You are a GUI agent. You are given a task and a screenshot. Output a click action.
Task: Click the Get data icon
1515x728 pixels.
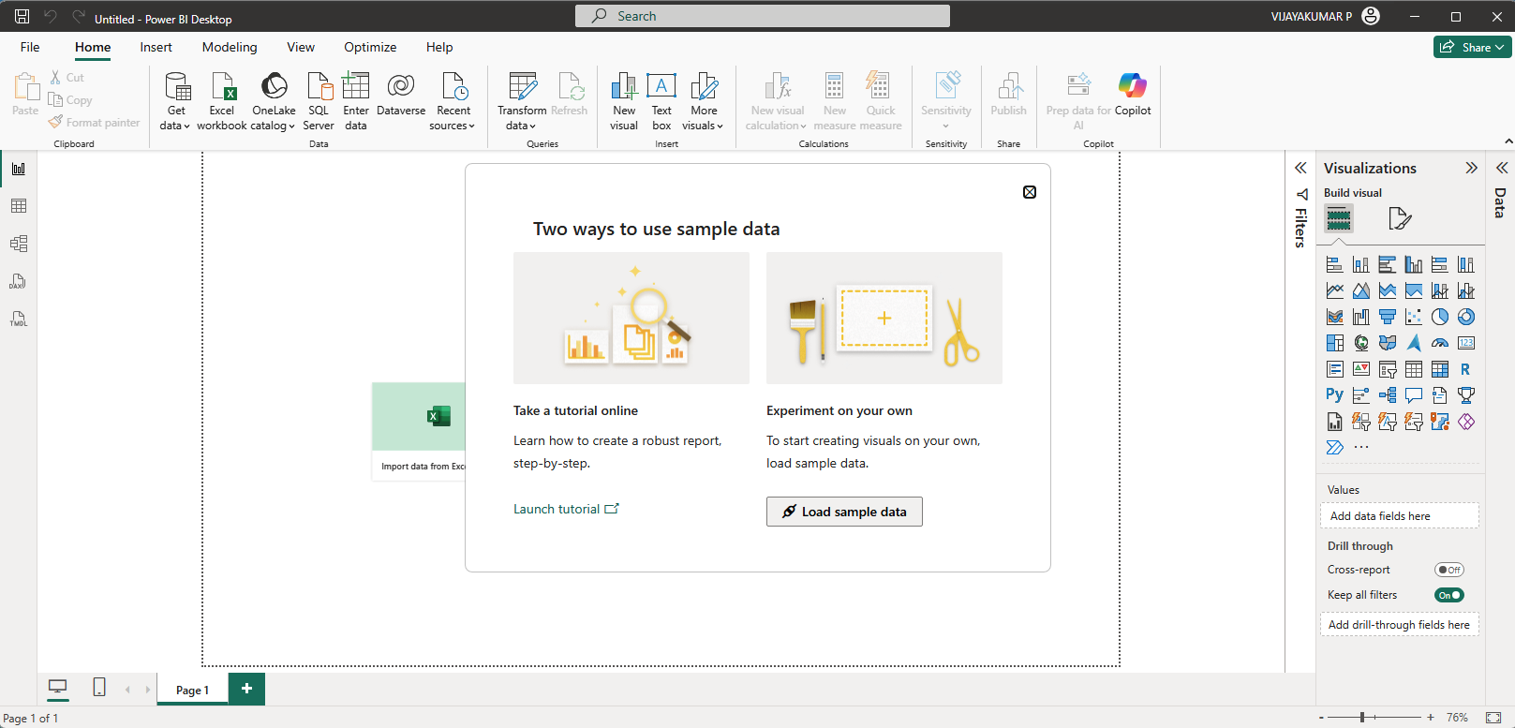(x=176, y=87)
